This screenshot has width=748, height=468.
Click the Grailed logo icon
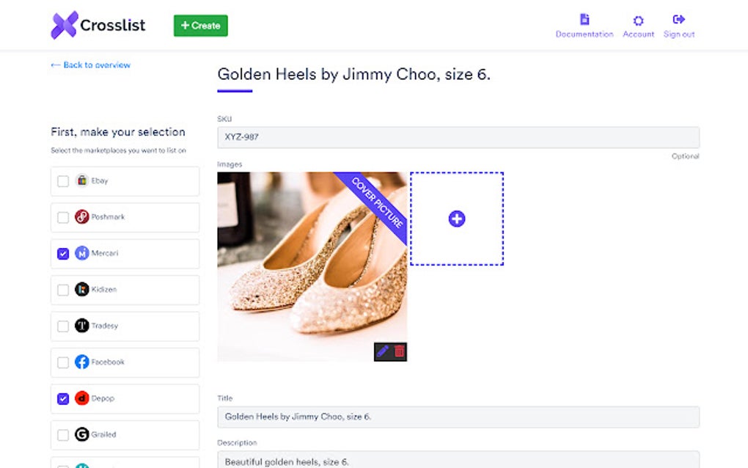(82, 434)
